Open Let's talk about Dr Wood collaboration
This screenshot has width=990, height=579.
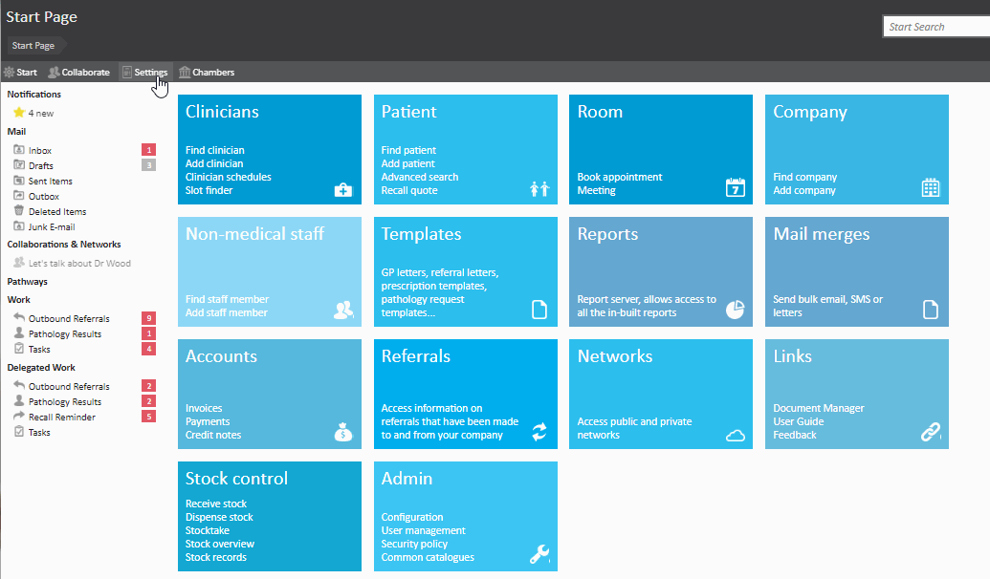click(79, 263)
